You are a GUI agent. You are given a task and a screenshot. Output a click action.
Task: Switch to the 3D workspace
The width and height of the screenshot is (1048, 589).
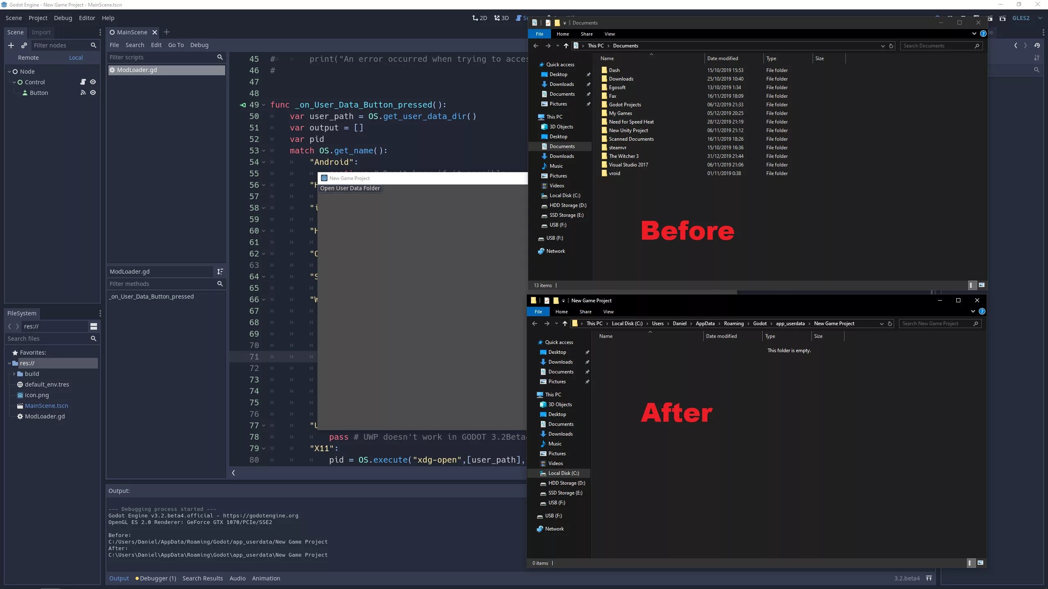(501, 18)
